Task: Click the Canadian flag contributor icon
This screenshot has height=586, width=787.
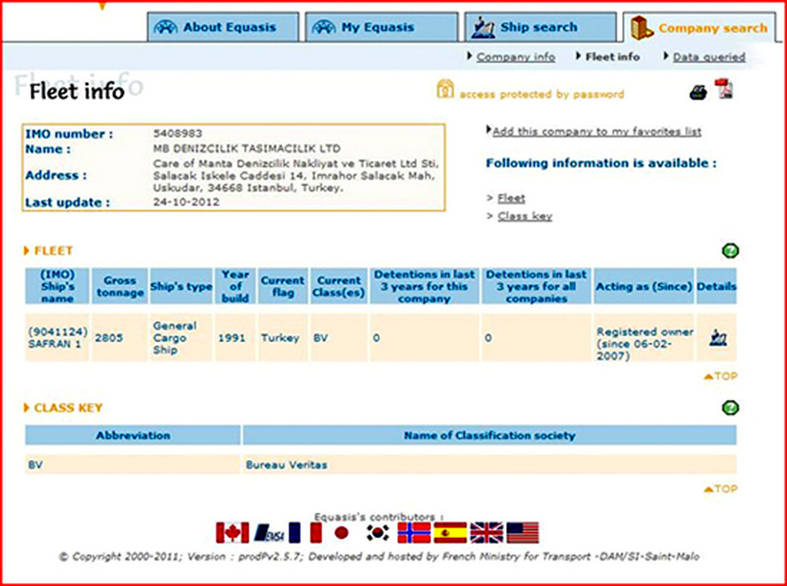Action: [233, 533]
